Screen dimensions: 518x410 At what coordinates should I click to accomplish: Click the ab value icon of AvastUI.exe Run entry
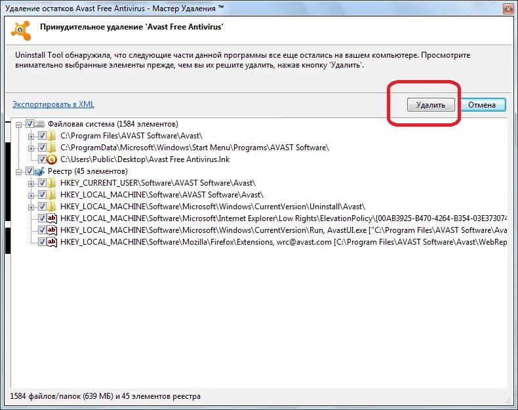click(52, 230)
